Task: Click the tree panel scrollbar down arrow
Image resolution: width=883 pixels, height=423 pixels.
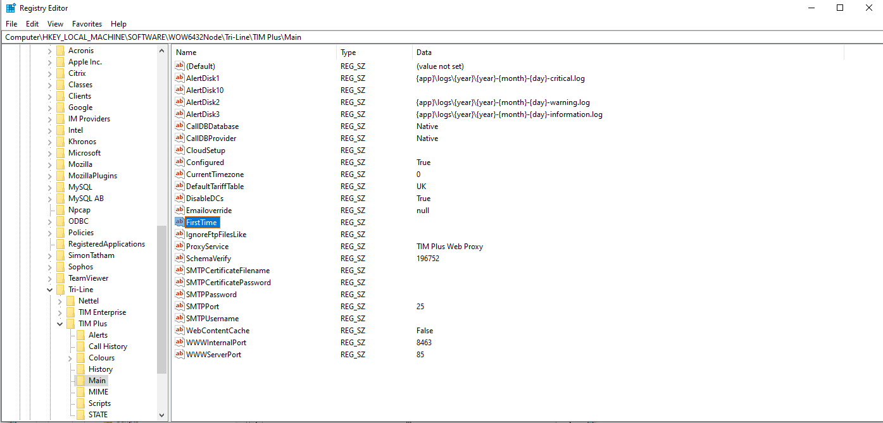Action: point(162,415)
